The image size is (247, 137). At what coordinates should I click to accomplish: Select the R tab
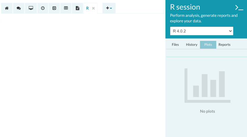tap(87, 8)
